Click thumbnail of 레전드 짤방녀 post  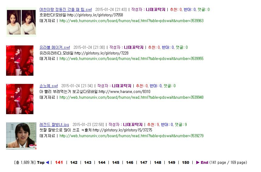pos(21,136)
